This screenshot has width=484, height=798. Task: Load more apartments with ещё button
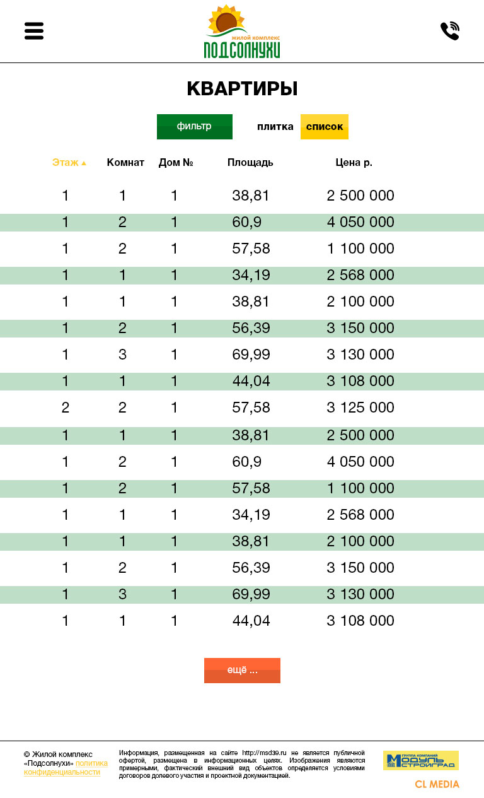click(242, 671)
